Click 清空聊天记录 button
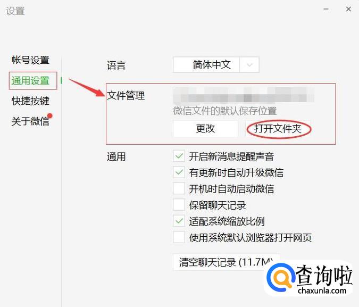The height and width of the screenshot is (307, 359). (226, 262)
